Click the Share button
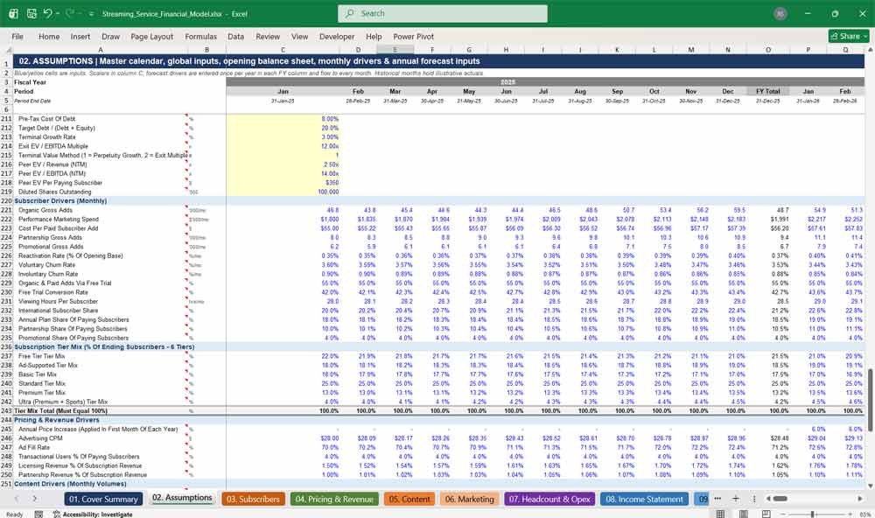Viewport: 875px width, 518px height. click(849, 36)
